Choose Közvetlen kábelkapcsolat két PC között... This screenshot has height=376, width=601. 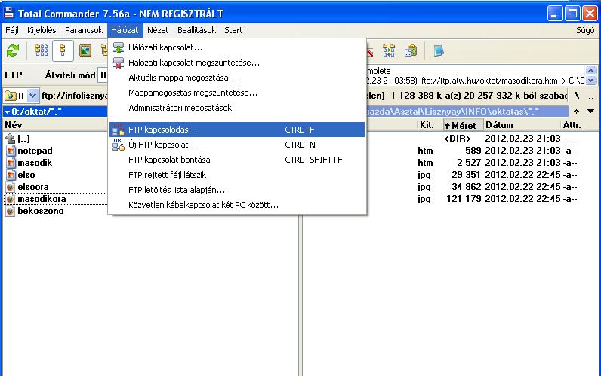237,205
